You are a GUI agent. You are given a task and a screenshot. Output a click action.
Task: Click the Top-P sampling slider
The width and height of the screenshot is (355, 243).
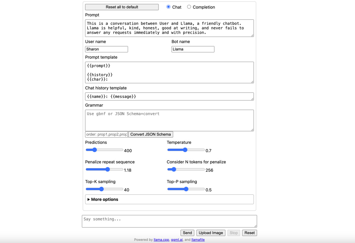(x=186, y=189)
